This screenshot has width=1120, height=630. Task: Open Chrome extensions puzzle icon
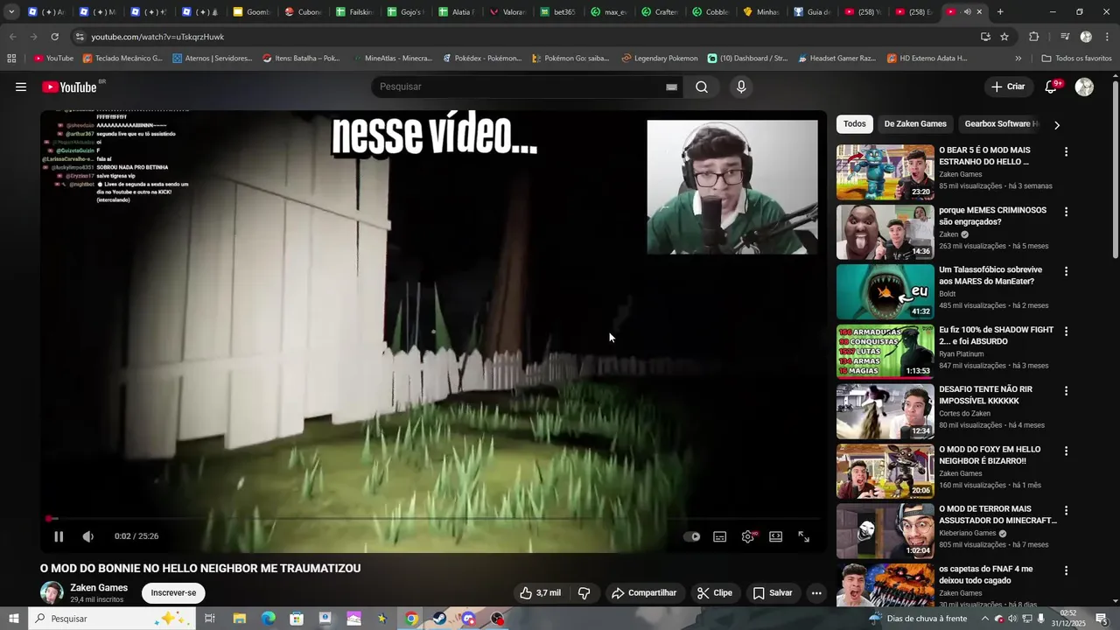click(1033, 37)
